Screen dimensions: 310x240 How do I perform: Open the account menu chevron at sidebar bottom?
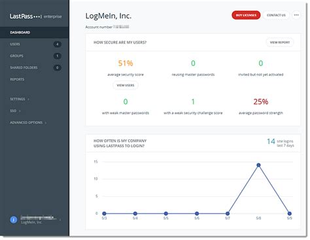click(60, 220)
